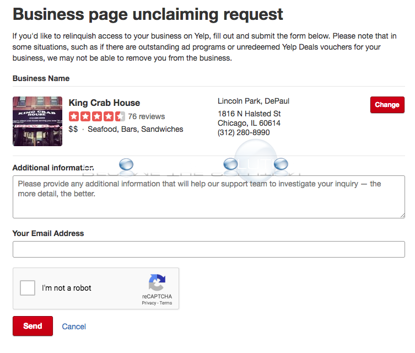
Task: Open the King Crab House storefront thumbnail
Action: pyautogui.click(x=37, y=121)
